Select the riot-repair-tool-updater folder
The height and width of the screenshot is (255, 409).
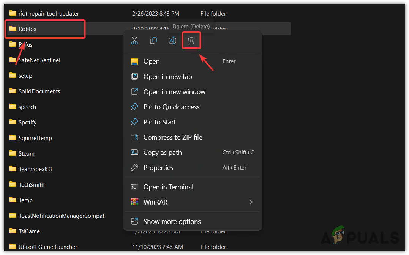49,13
